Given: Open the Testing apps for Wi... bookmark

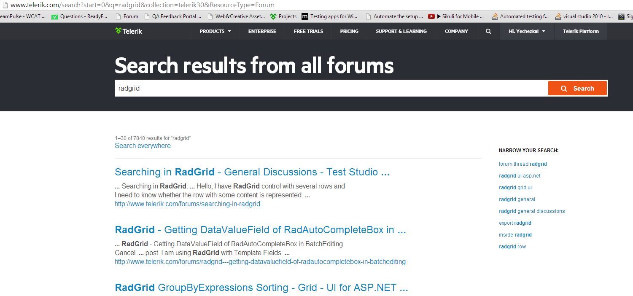Looking at the screenshot, I should 329,16.
